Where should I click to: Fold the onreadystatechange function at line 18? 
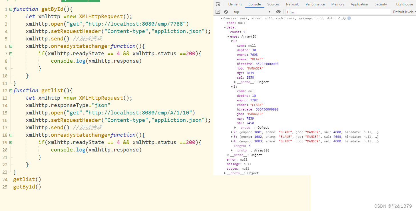click(11, 135)
